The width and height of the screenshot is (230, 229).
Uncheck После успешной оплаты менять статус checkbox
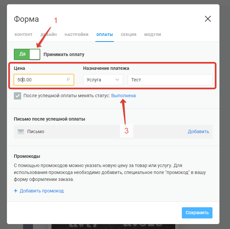[x=17, y=96]
